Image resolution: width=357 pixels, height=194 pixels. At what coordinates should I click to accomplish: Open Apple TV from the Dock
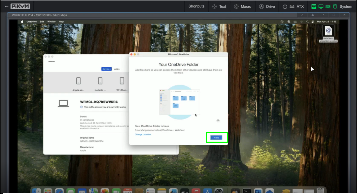[184, 191]
